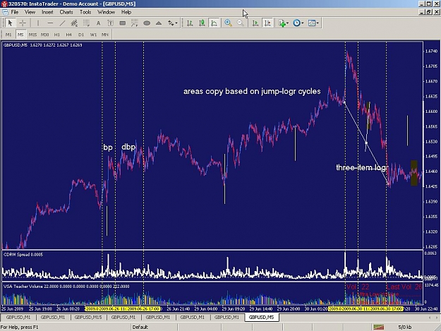Switch chart to Line Chart mode

[214, 23]
